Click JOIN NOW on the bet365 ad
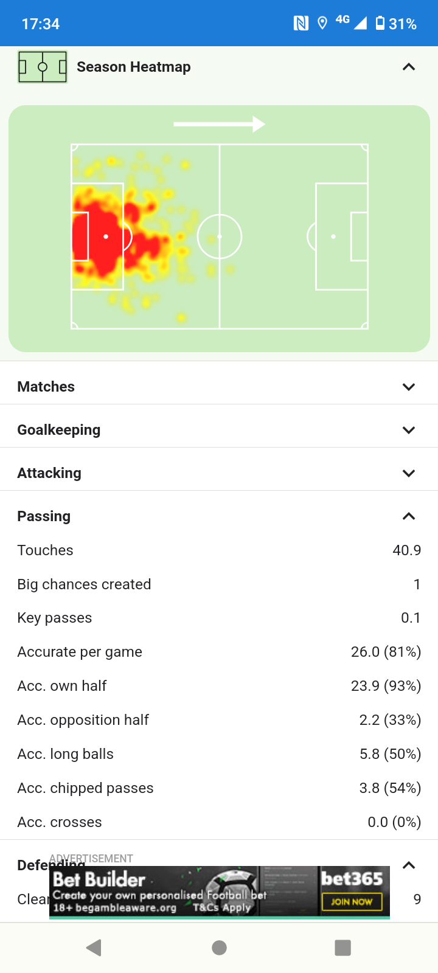The width and height of the screenshot is (438, 973). click(x=352, y=902)
